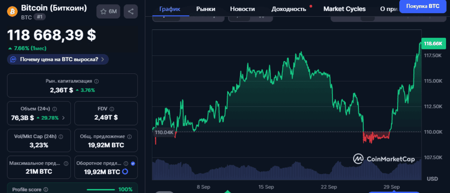This screenshot has height=193, width=450.
Task: Click info icon next to Profile score
Action: pyautogui.click(x=46, y=190)
